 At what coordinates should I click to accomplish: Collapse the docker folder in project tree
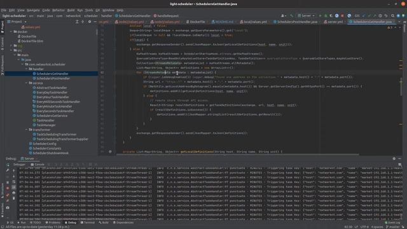[x=11, y=32]
